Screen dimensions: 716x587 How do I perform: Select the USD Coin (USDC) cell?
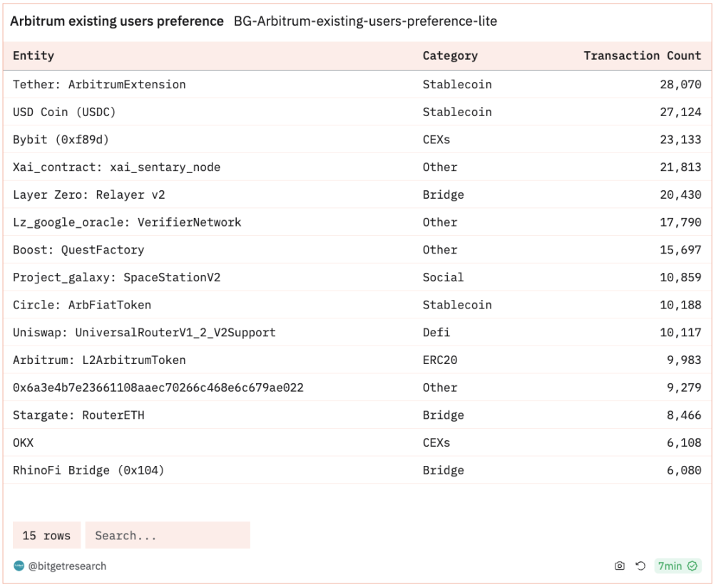point(64,112)
